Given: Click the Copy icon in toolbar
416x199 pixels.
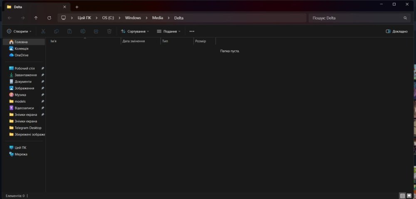Looking at the screenshot, I should [x=56, y=31].
